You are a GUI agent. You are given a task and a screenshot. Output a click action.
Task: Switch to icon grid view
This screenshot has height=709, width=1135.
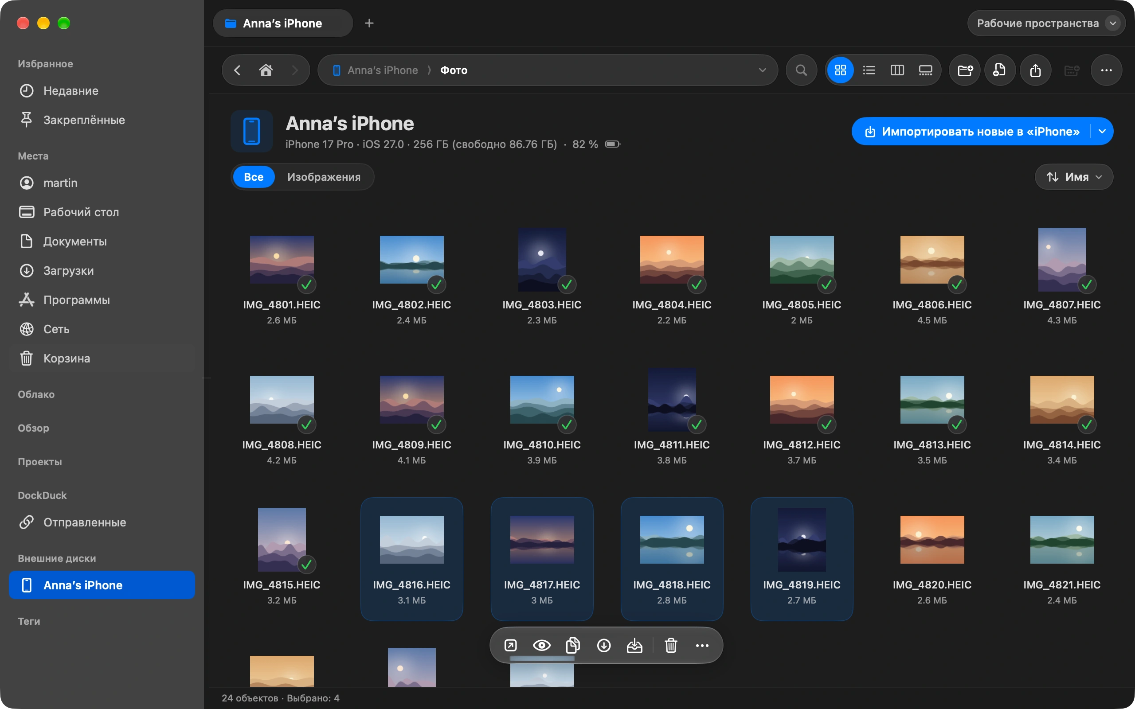tap(841, 70)
